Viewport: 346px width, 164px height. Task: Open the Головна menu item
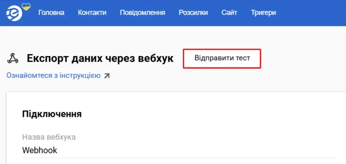coord(51,12)
